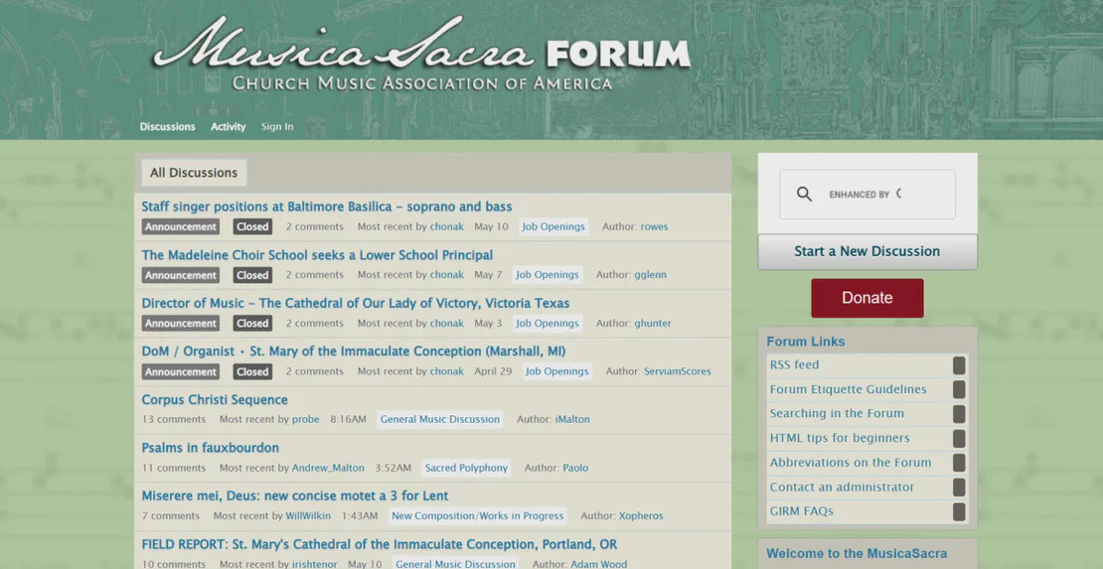Viewport: 1103px width, 569px height.
Task: Open Baltimore Basilica staff singer discussion
Action: pos(326,207)
